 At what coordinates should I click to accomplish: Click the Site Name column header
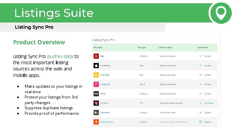[98, 48]
